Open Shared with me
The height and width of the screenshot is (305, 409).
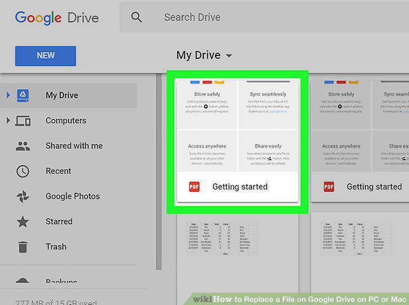click(74, 146)
